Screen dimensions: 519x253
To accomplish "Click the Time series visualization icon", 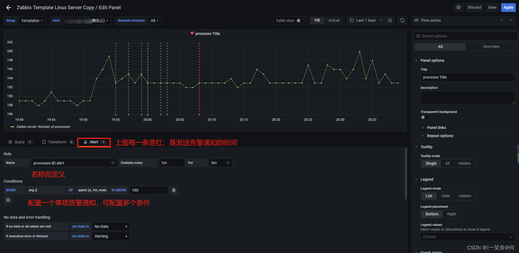I will pos(416,20).
